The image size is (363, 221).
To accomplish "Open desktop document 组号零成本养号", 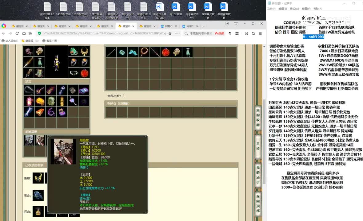I will 192,11.
